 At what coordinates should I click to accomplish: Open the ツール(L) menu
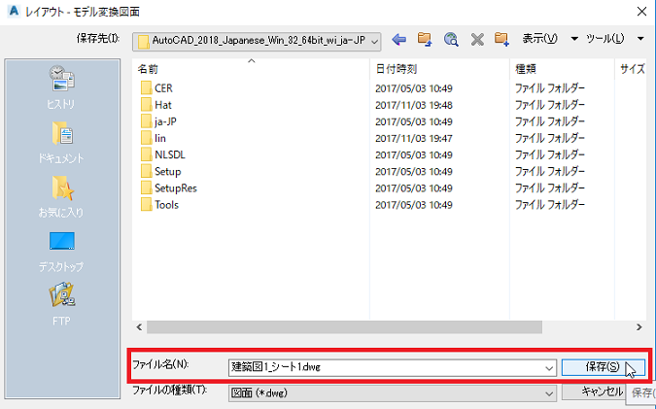(604, 39)
